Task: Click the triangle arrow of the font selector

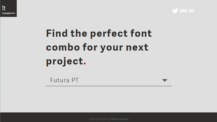Action: pos(165,80)
